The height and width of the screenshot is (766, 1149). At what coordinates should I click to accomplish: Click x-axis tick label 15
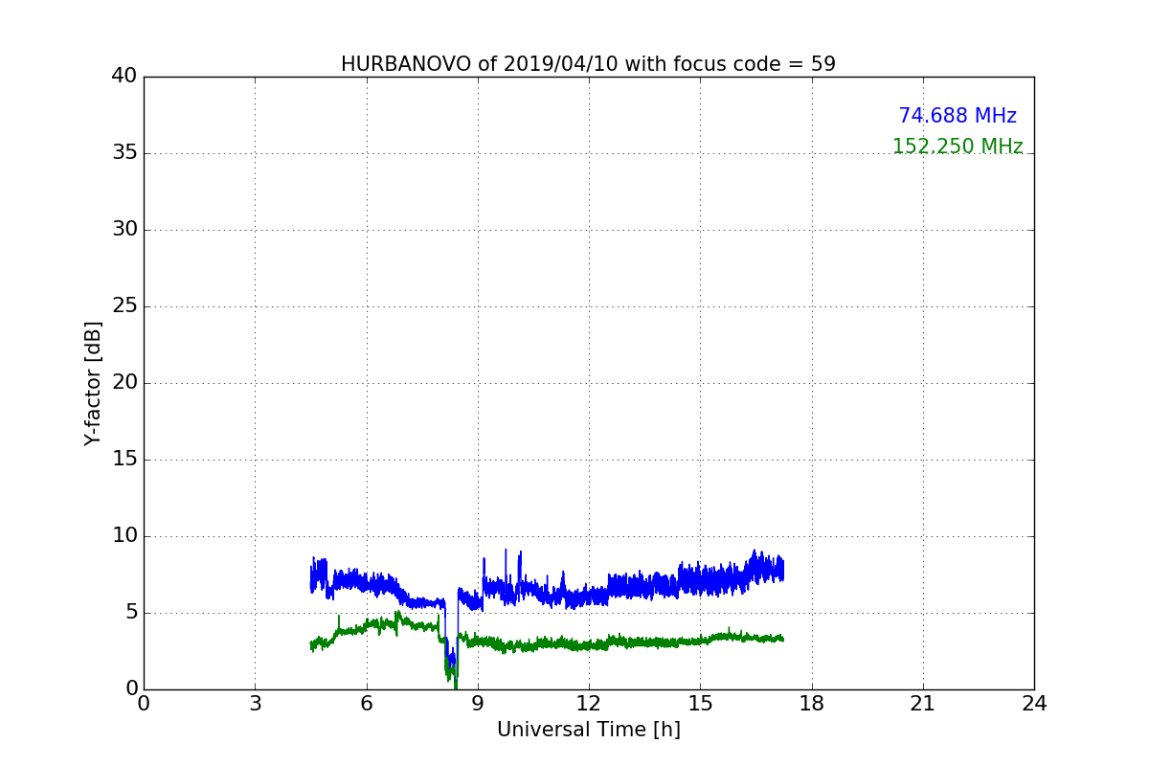[x=700, y=704]
